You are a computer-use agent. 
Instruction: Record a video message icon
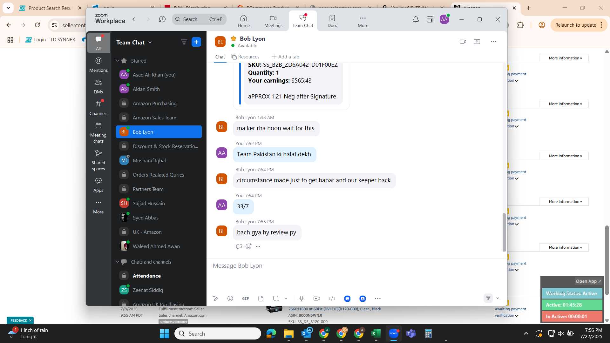[317, 299]
